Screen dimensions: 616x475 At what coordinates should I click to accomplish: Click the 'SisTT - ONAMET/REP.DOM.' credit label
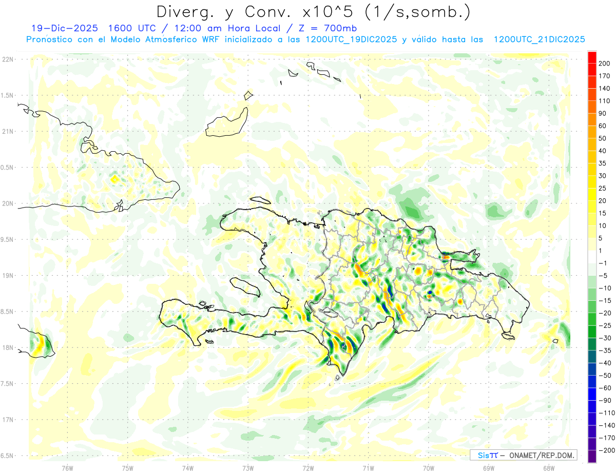[524, 455]
